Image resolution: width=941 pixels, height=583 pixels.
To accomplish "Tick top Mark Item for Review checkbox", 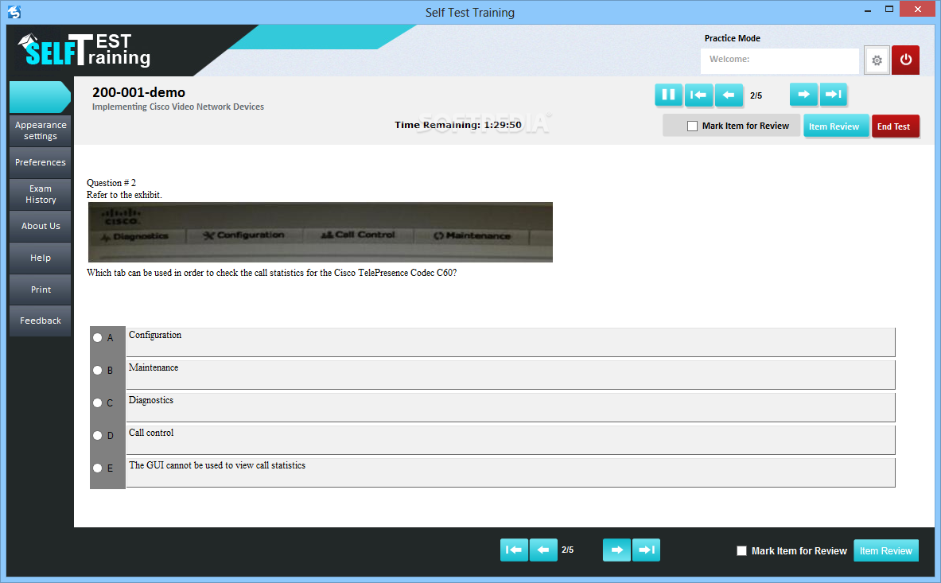I will tap(692, 126).
